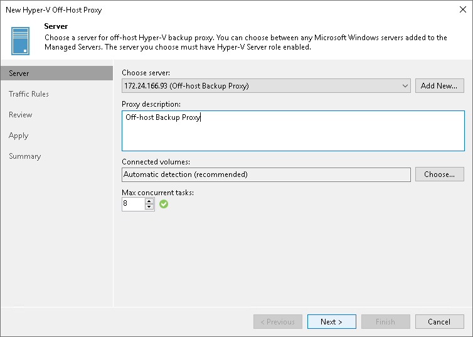
Task: Click the Max concurrent tasks number field
Action: pos(133,204)
